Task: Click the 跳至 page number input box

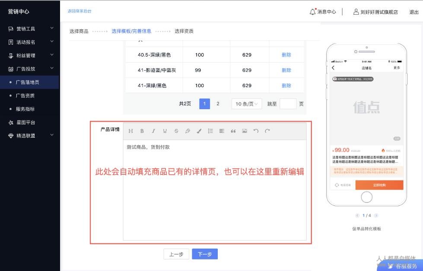Action: (x=288, y=104)
